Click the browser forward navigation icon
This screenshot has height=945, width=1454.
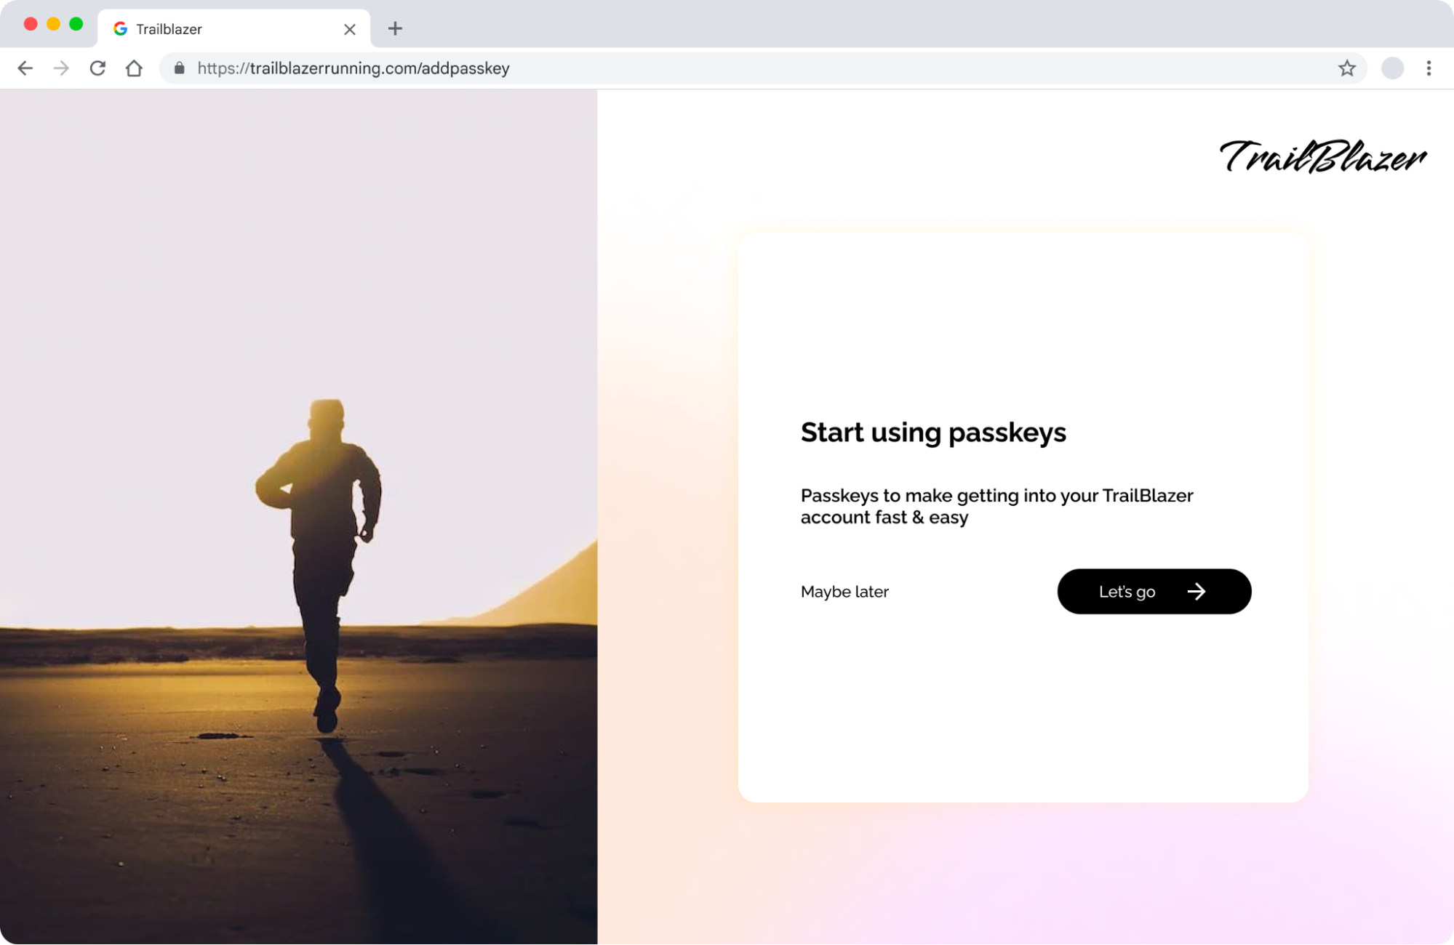coord(62,68)
